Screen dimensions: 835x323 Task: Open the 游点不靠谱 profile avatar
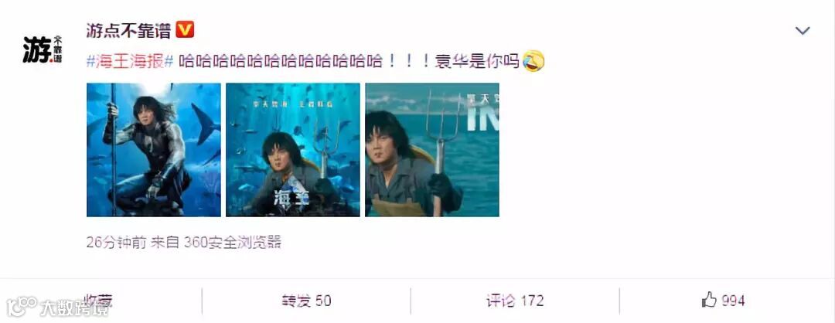[42, 50]
